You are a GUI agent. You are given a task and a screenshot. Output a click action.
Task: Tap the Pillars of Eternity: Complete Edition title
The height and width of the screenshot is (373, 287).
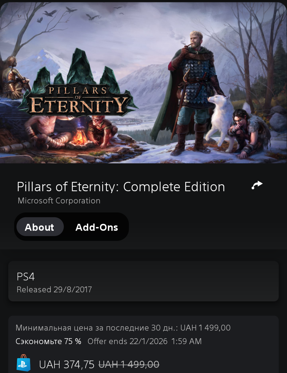(x=121, y=187)
